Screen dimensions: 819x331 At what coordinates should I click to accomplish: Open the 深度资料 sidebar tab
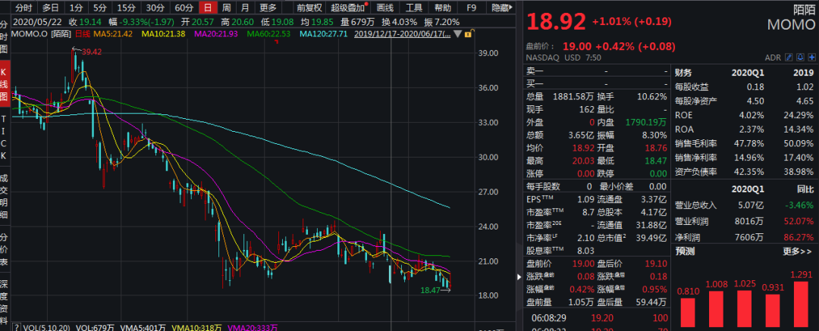[5, 300]
